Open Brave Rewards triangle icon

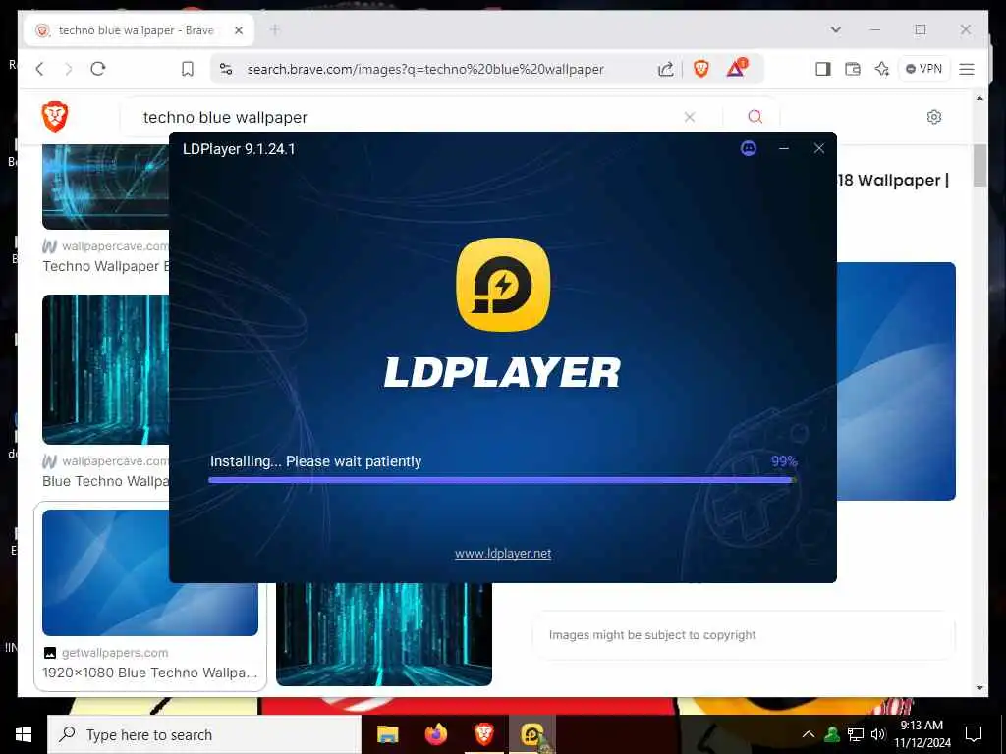[736, 68]
